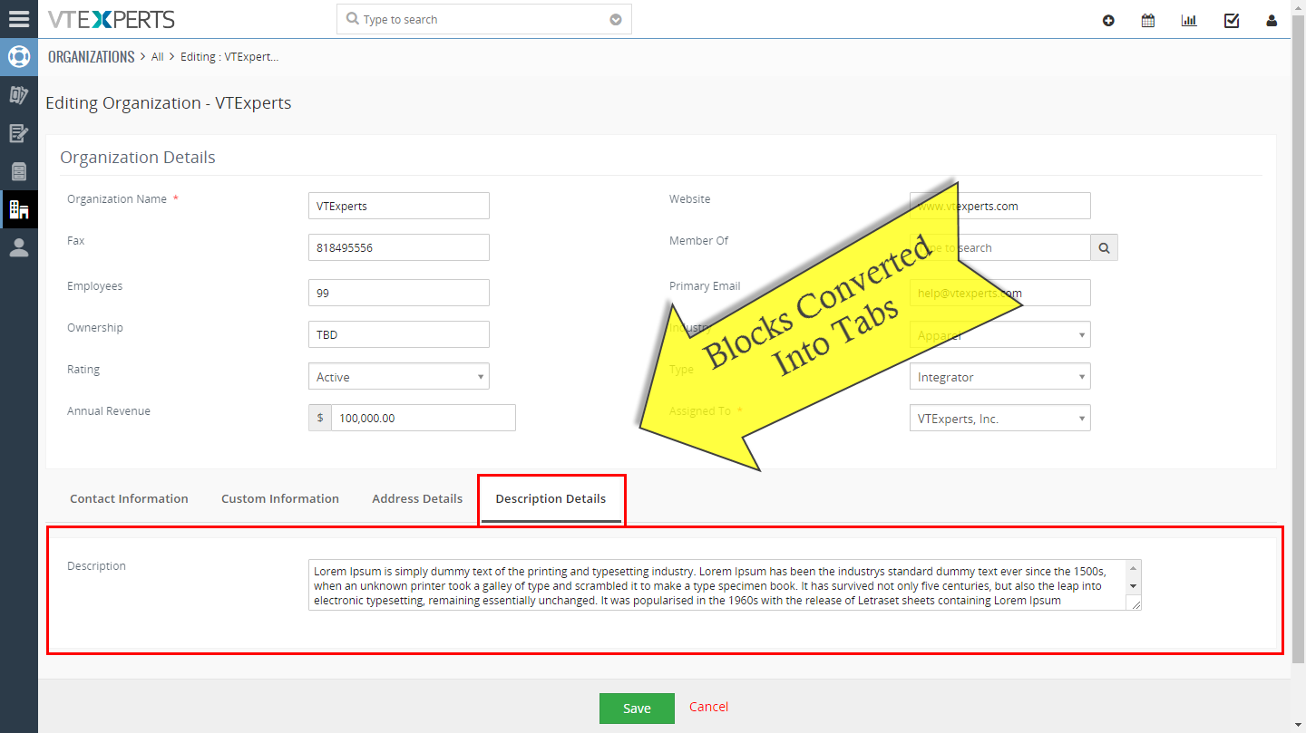Click the Fax input field
Viewport: 1306px width, 733px height.
pyautogui.click(x=399, y=247)
